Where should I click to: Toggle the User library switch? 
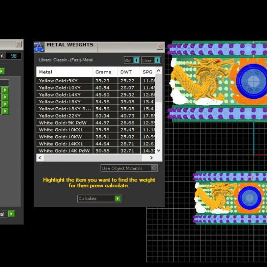tap(151, 60)
